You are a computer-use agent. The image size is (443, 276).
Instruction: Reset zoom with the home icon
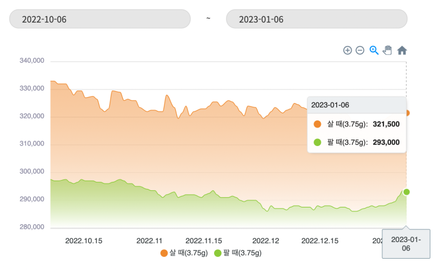[402, 51]
